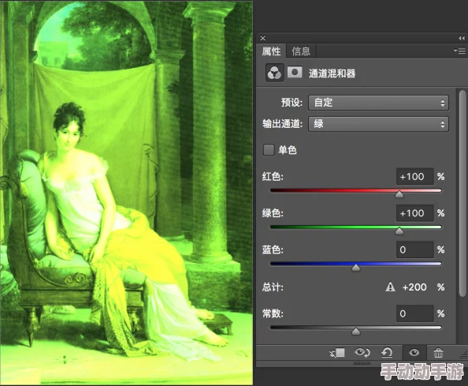
Task: Click the green channel slider handle
Action: (399, 231)
